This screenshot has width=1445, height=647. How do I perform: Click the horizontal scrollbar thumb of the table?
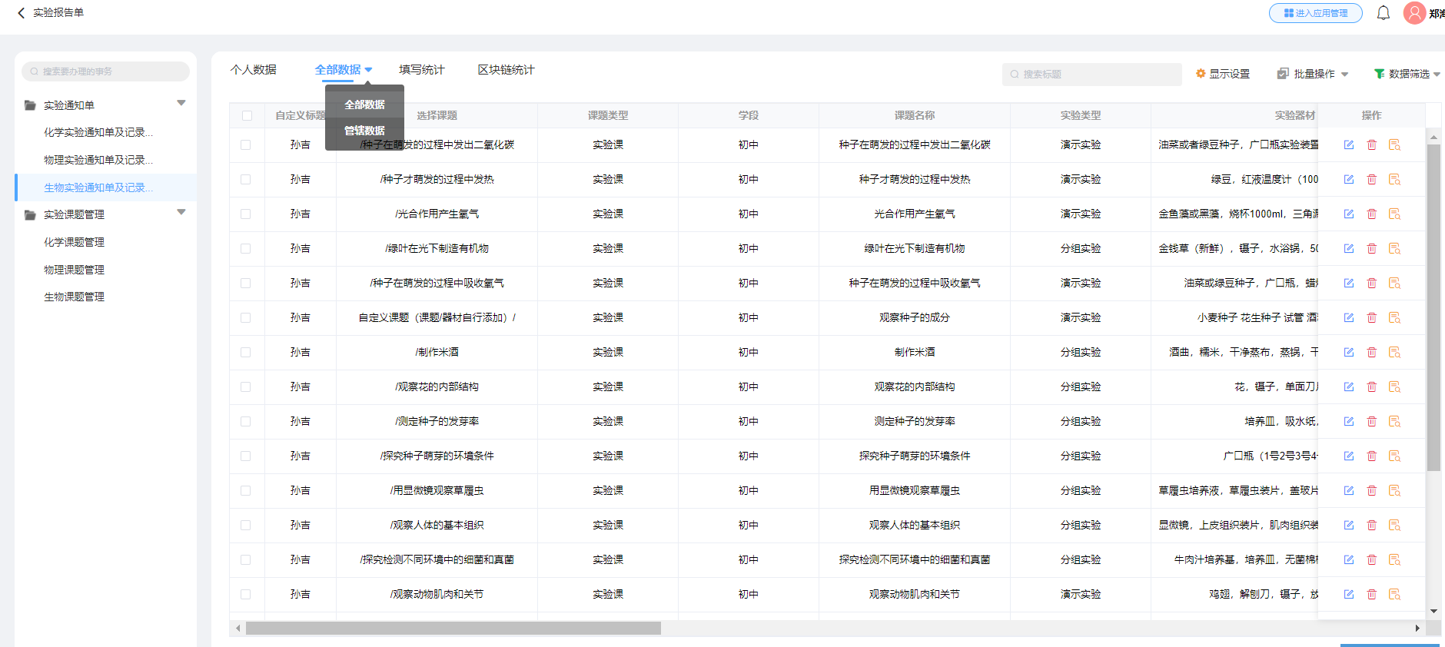(453, 629)
